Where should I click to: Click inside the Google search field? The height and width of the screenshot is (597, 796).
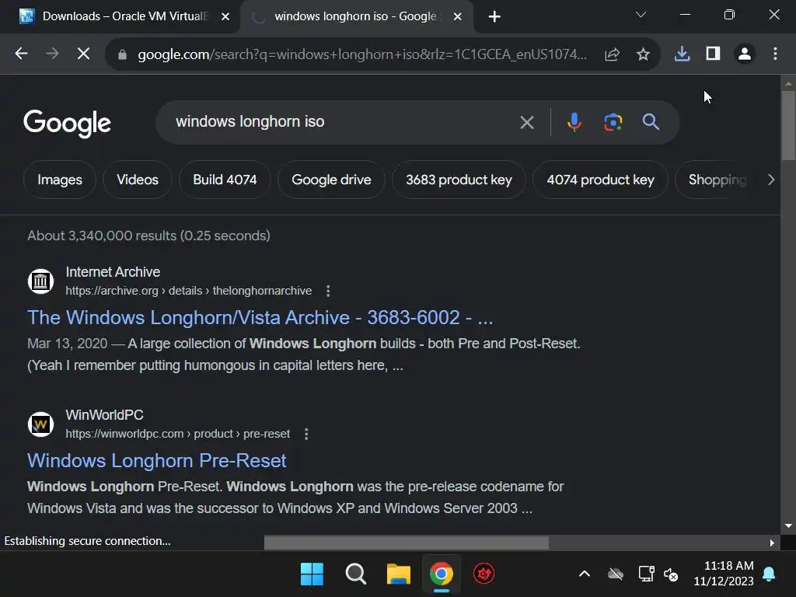click(335, 122)
